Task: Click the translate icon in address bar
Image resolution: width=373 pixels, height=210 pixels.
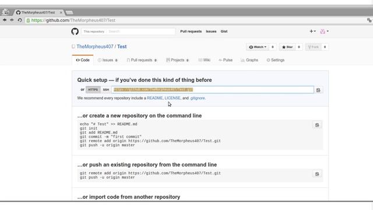Action: coord(369,20)
